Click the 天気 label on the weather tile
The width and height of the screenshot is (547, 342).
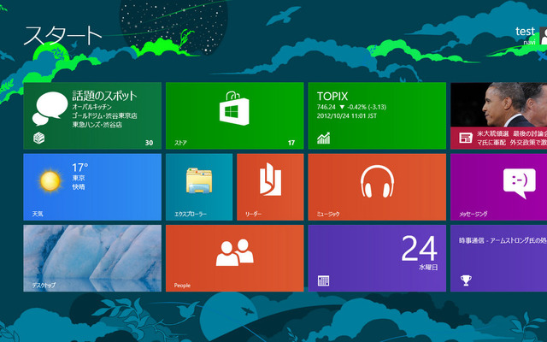[x=38, y=214]
